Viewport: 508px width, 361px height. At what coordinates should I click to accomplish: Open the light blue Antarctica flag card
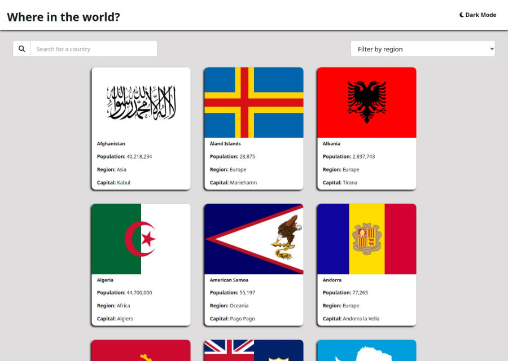(x=367, y=350)
